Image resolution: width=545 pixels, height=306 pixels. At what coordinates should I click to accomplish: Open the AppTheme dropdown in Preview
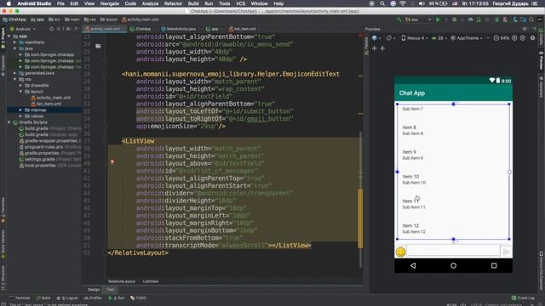click(467, 38)
